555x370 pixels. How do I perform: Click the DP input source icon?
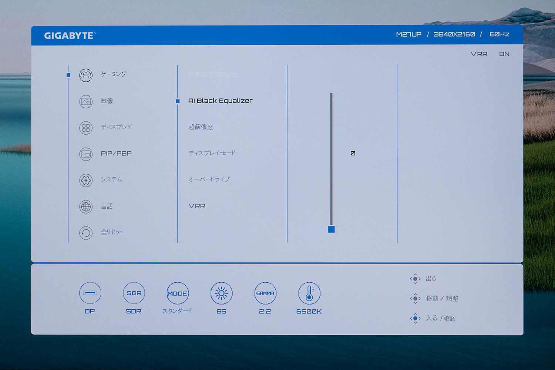tap(90, 293)
